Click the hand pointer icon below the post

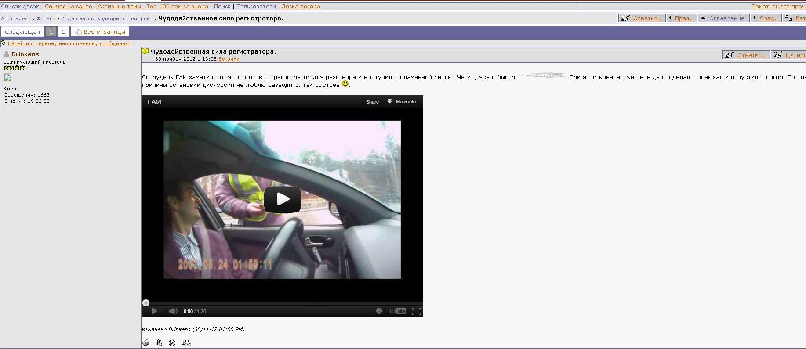159,343
